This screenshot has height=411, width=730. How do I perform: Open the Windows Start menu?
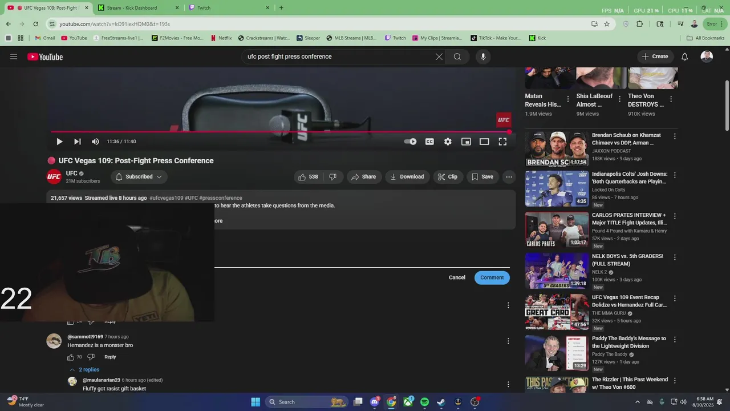255,402
